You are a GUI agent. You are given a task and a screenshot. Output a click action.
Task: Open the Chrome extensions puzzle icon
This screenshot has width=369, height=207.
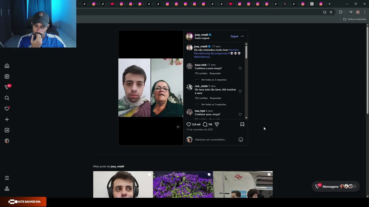click(x=340, y=12)
